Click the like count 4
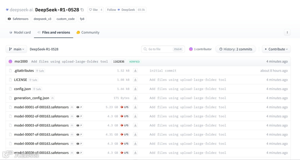The height and width of the screenshot is (160, 300). [x=101, y=10]
